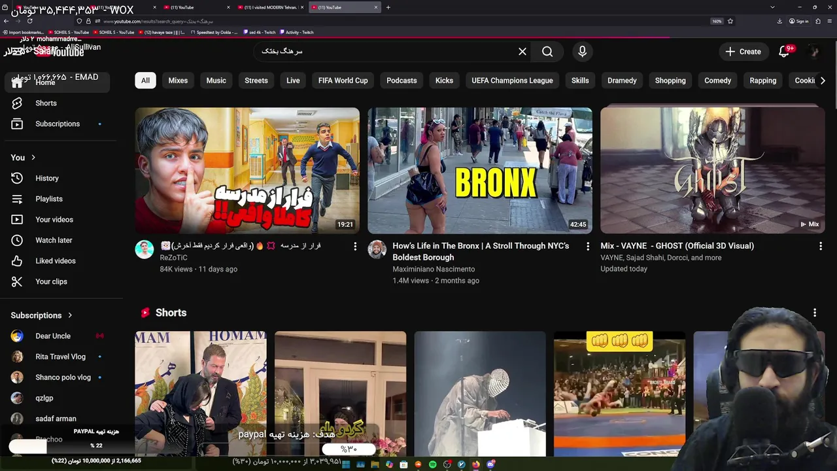837x471 pixels.
Task: Click the magnifier search button
Action: click(x=547, y=52)
